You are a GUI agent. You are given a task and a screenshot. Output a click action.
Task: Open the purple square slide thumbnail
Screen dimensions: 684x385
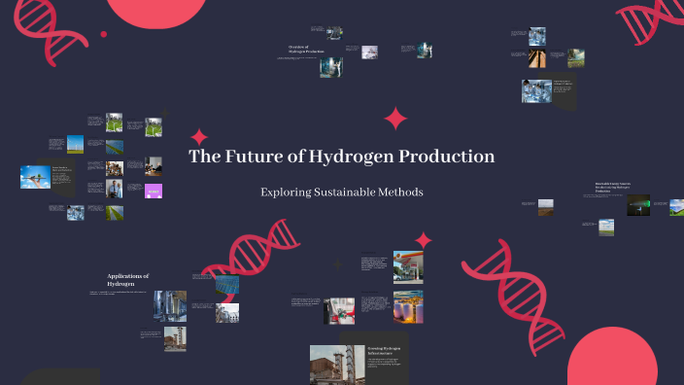[154, 192]
